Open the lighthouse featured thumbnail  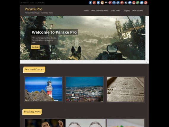pos(43,89)
